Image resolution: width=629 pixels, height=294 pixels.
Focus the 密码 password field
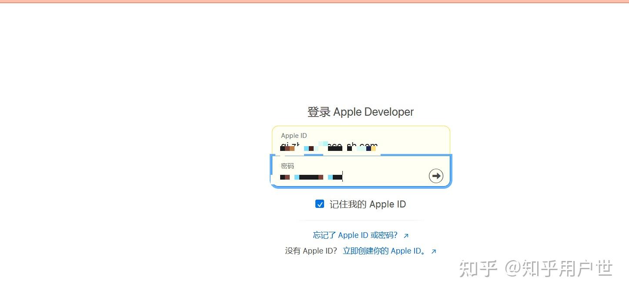point(361,171)
